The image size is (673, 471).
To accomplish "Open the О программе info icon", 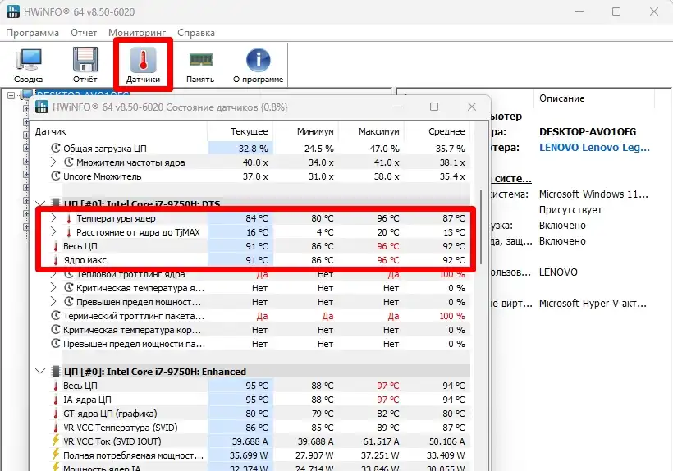I will (258, 65).
